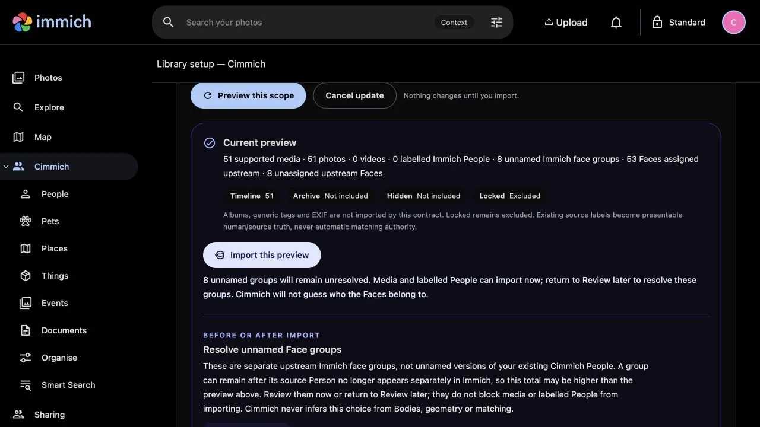This screenshot has width=760, height=427.
Task: Click the Documents file icon
Action: (26, 330)
